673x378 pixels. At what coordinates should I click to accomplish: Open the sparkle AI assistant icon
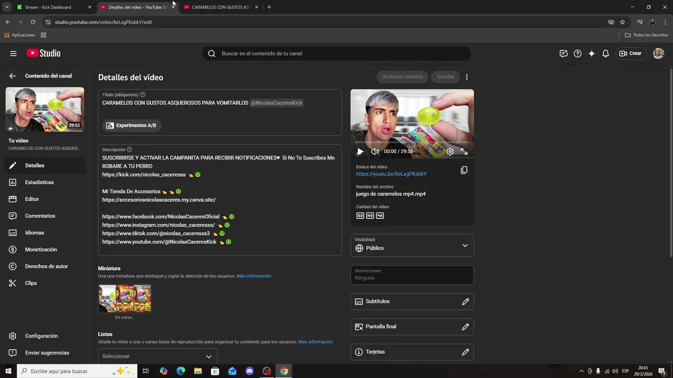click(592, 54)
